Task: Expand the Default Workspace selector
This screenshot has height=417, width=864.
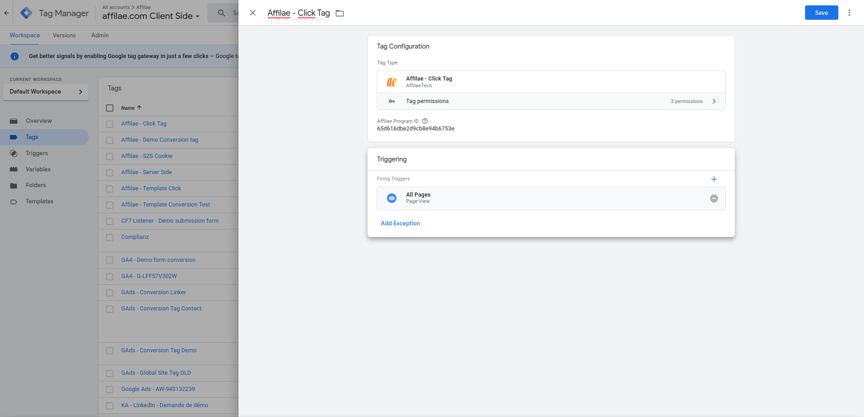Action: (46, 92)
